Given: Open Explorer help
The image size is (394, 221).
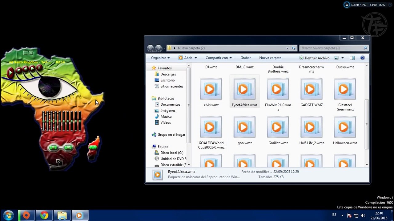Looking at the screenshot, I should [363, 58].
